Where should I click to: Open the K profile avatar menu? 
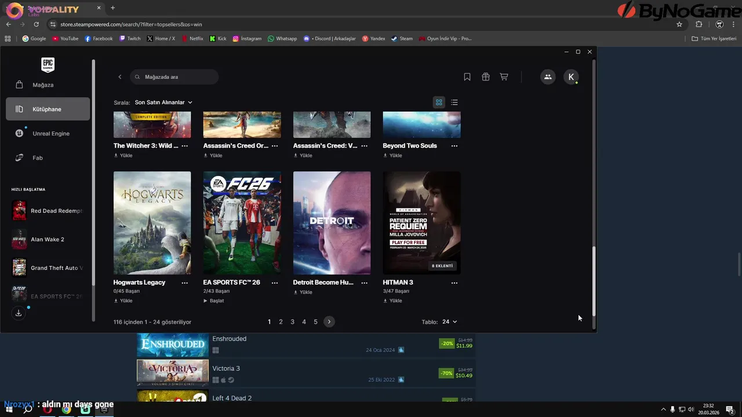click(571, 77)
